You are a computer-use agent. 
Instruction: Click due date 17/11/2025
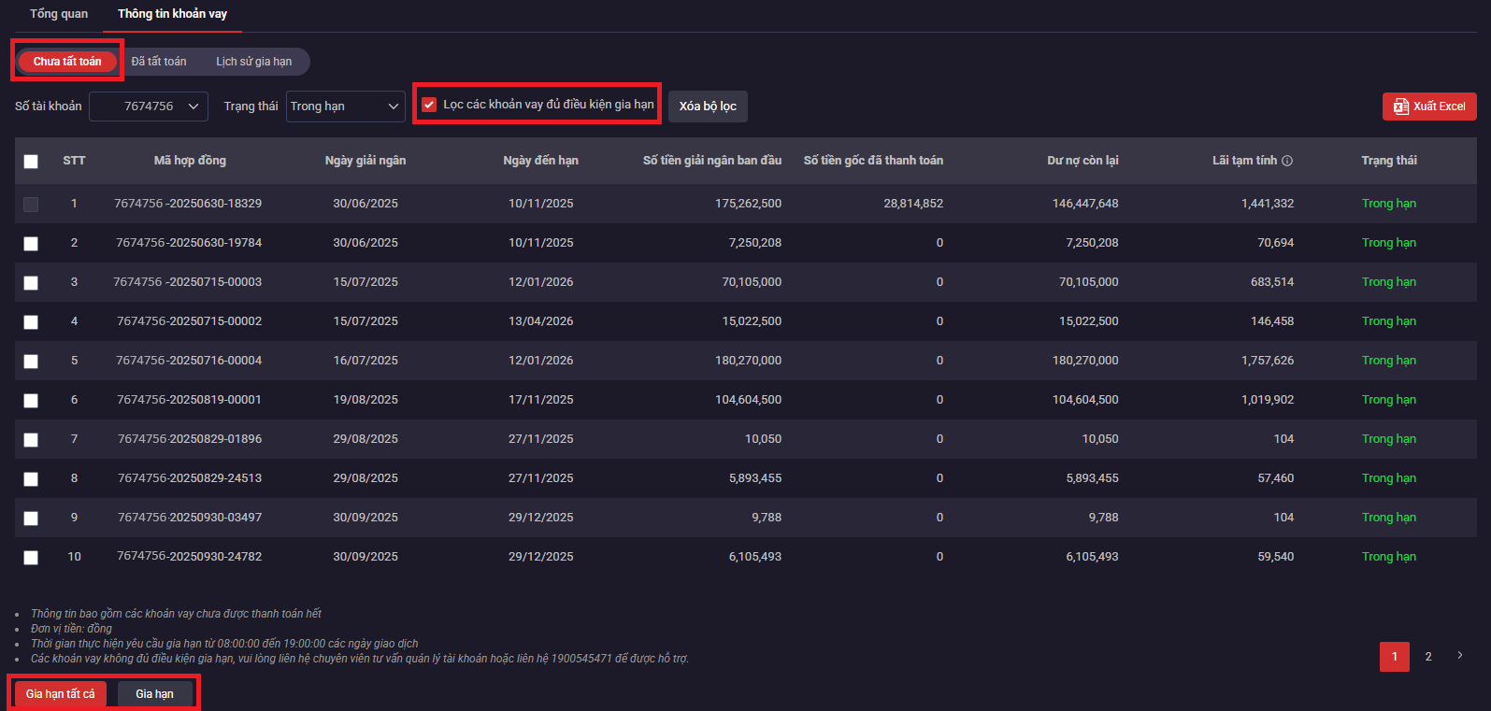pyautogui.click(x=541, y=400)
